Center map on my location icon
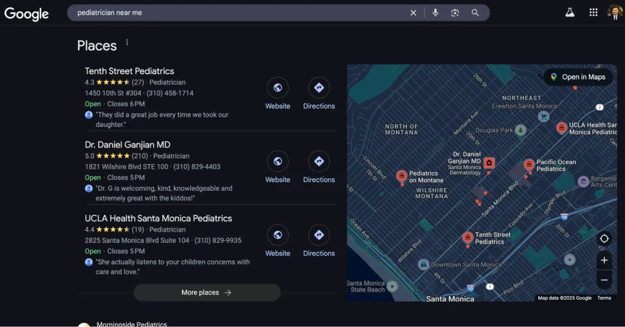This screenshot has height=327, width=625. coord(604,238)
